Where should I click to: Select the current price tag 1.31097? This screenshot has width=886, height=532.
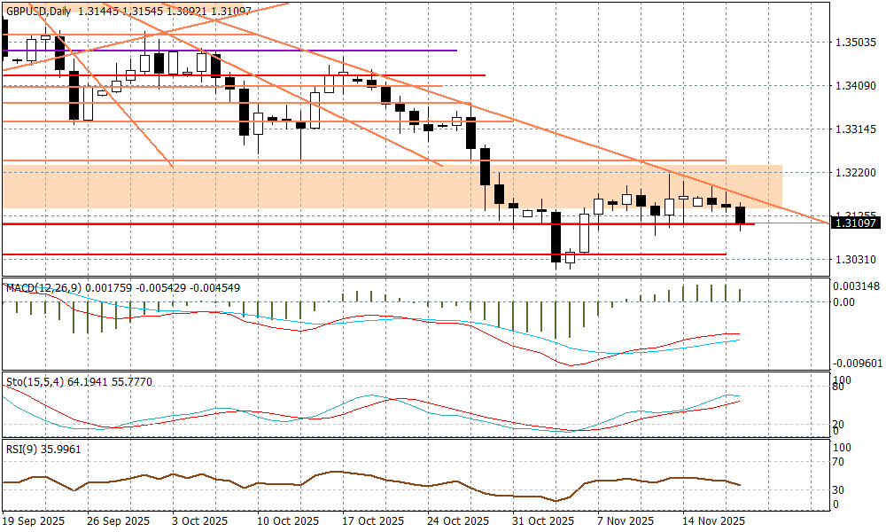855,223
